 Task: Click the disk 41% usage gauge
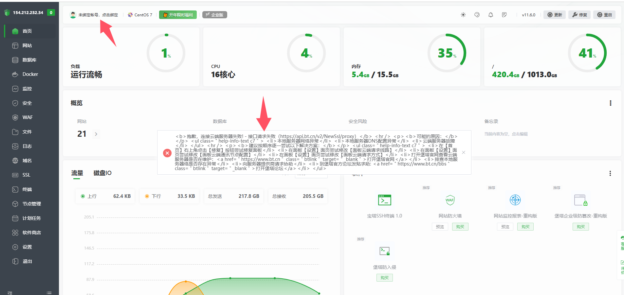pos(587,53)
